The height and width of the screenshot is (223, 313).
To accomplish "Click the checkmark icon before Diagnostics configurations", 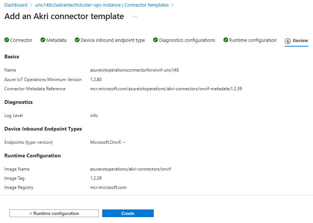I will point(156,40).
